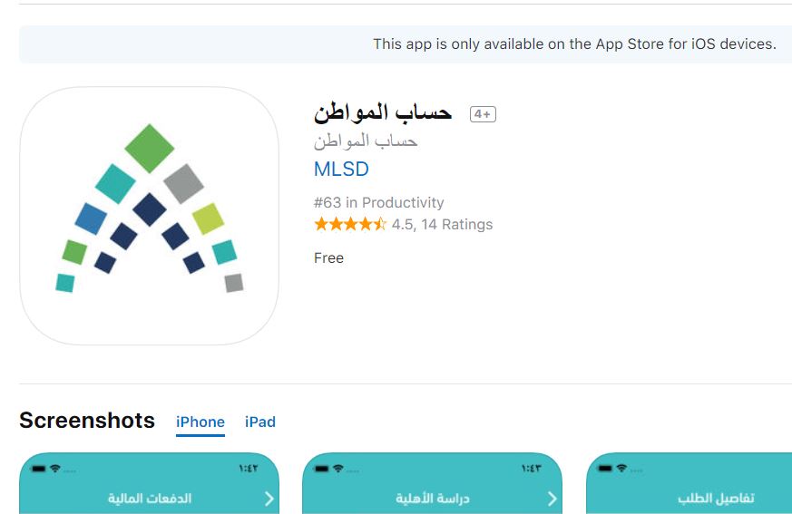This screenshot has height=514, width=792.
Task: Click the #63 in Productivity ranking text
Action: pyautogui.click(x=379, y=202)
